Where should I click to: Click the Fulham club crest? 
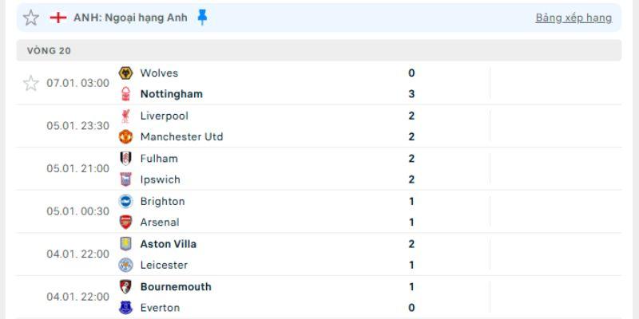pyautogui.click(x=125, y=159)
